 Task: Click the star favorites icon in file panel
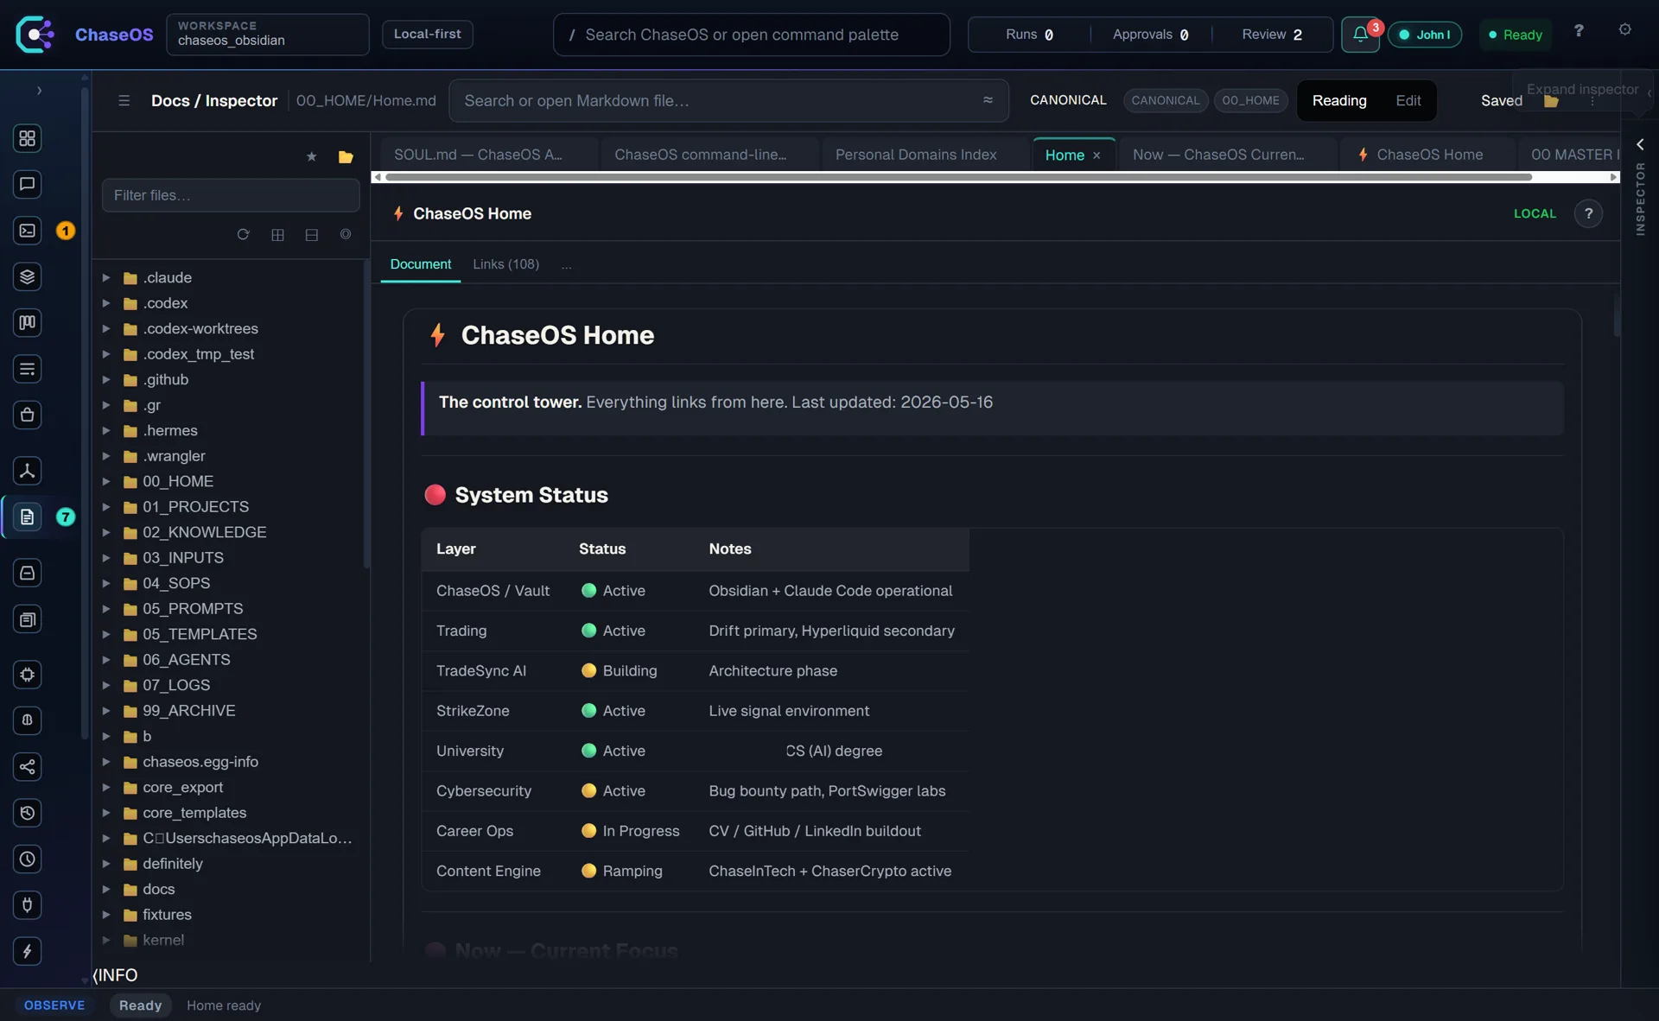(x=312, y=156)
